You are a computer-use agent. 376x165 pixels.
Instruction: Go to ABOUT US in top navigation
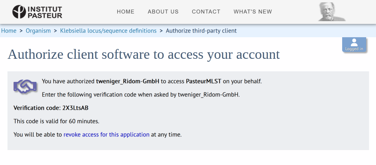pos(163,12)
